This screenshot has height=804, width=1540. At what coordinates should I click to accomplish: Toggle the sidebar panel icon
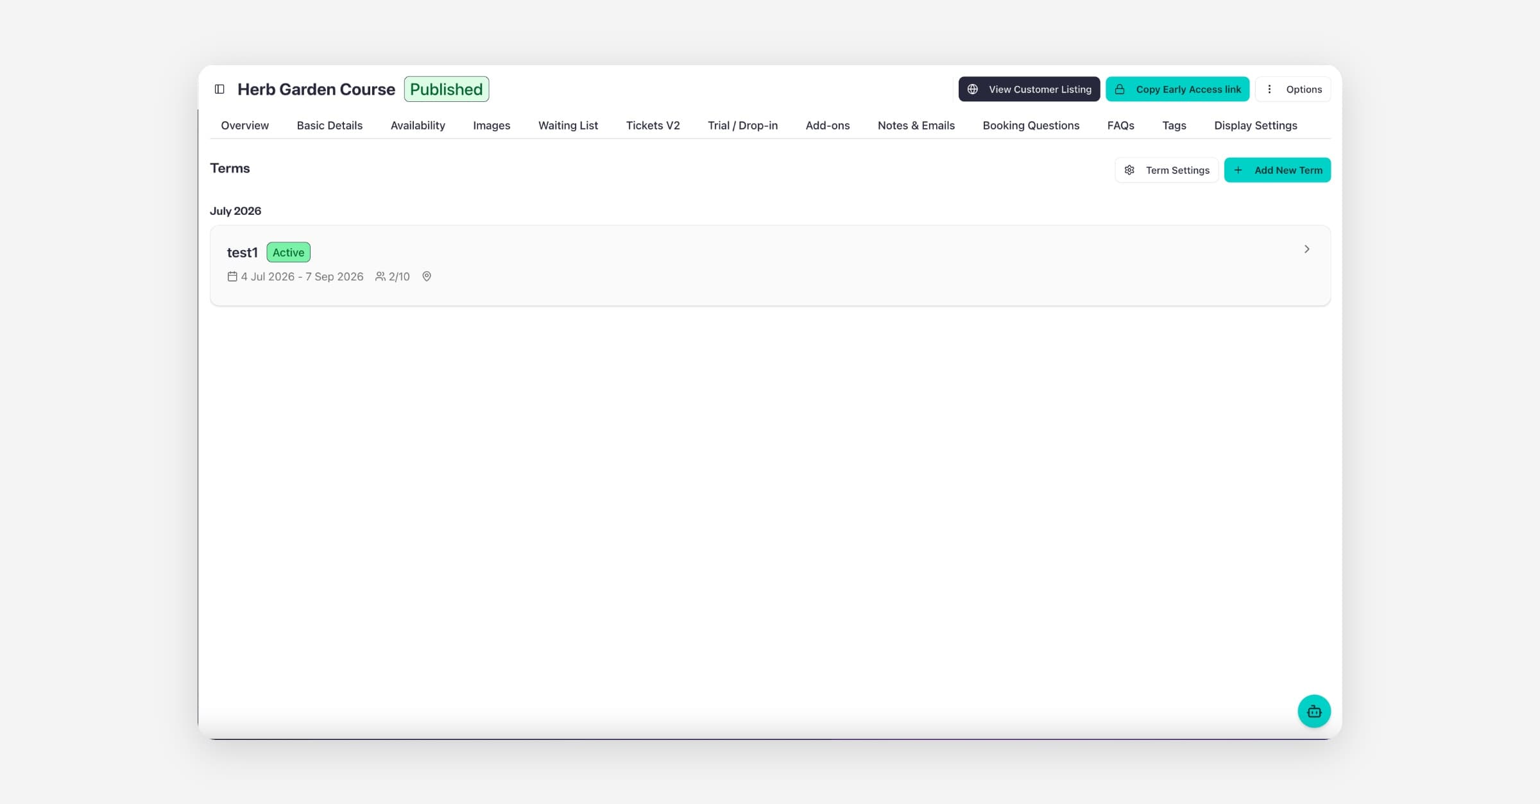(219, 89)
